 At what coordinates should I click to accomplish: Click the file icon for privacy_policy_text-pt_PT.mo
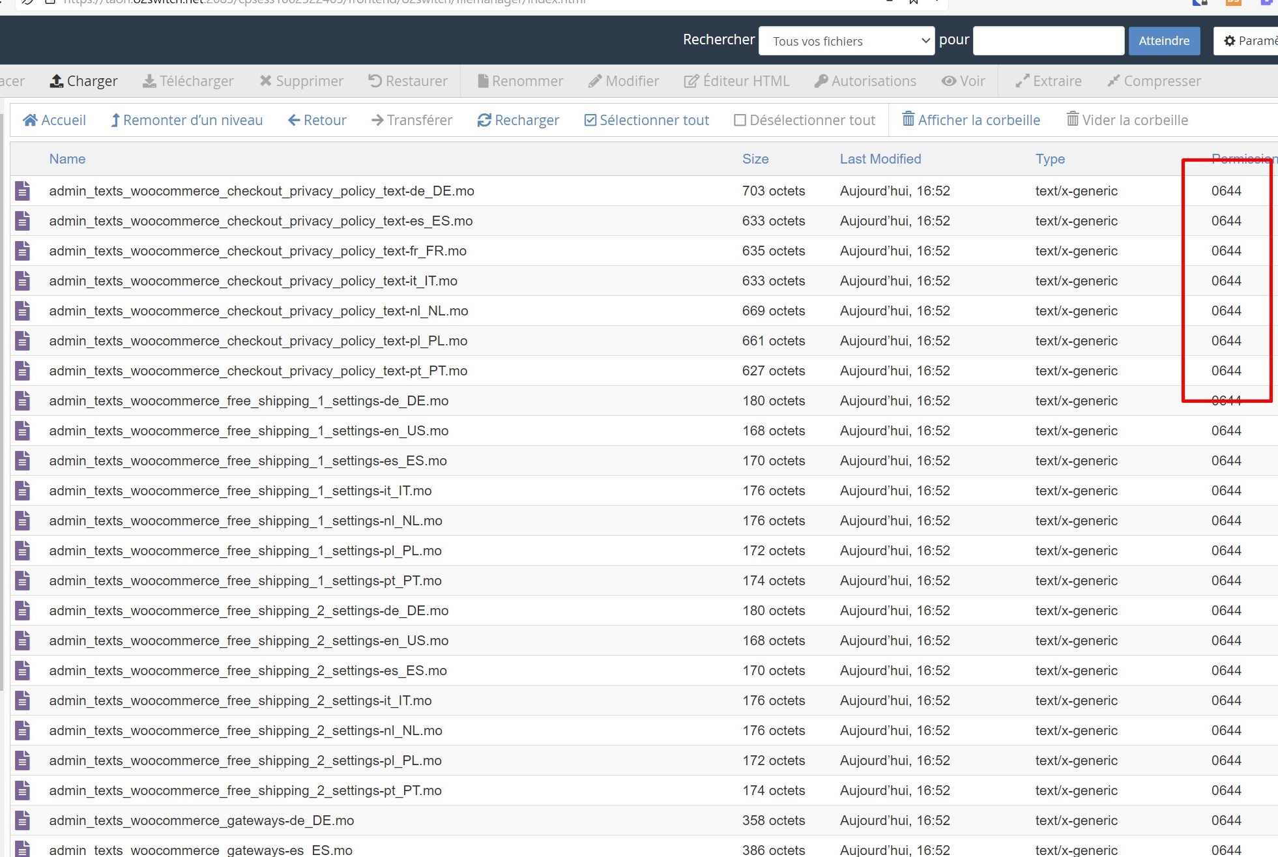tap(23, 371)
